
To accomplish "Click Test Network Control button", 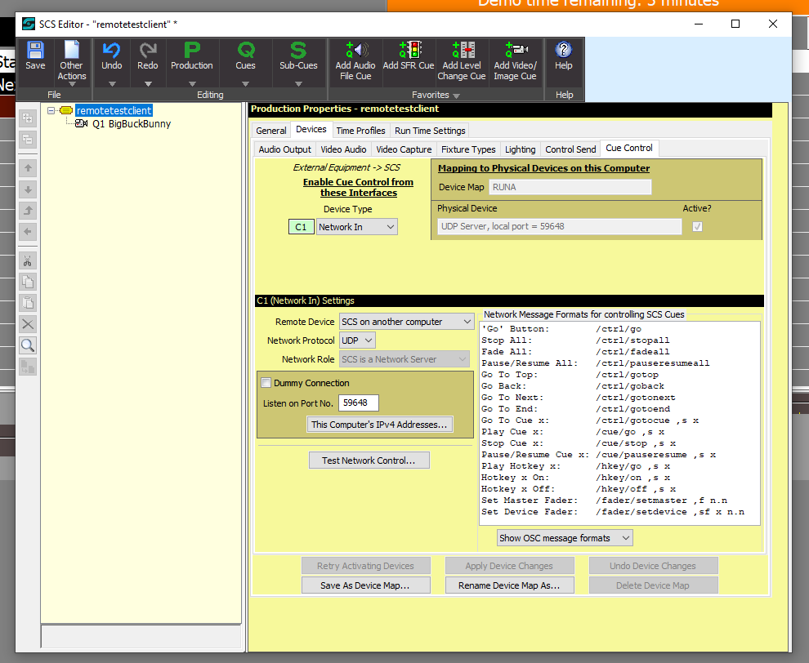I will (369, 461).
